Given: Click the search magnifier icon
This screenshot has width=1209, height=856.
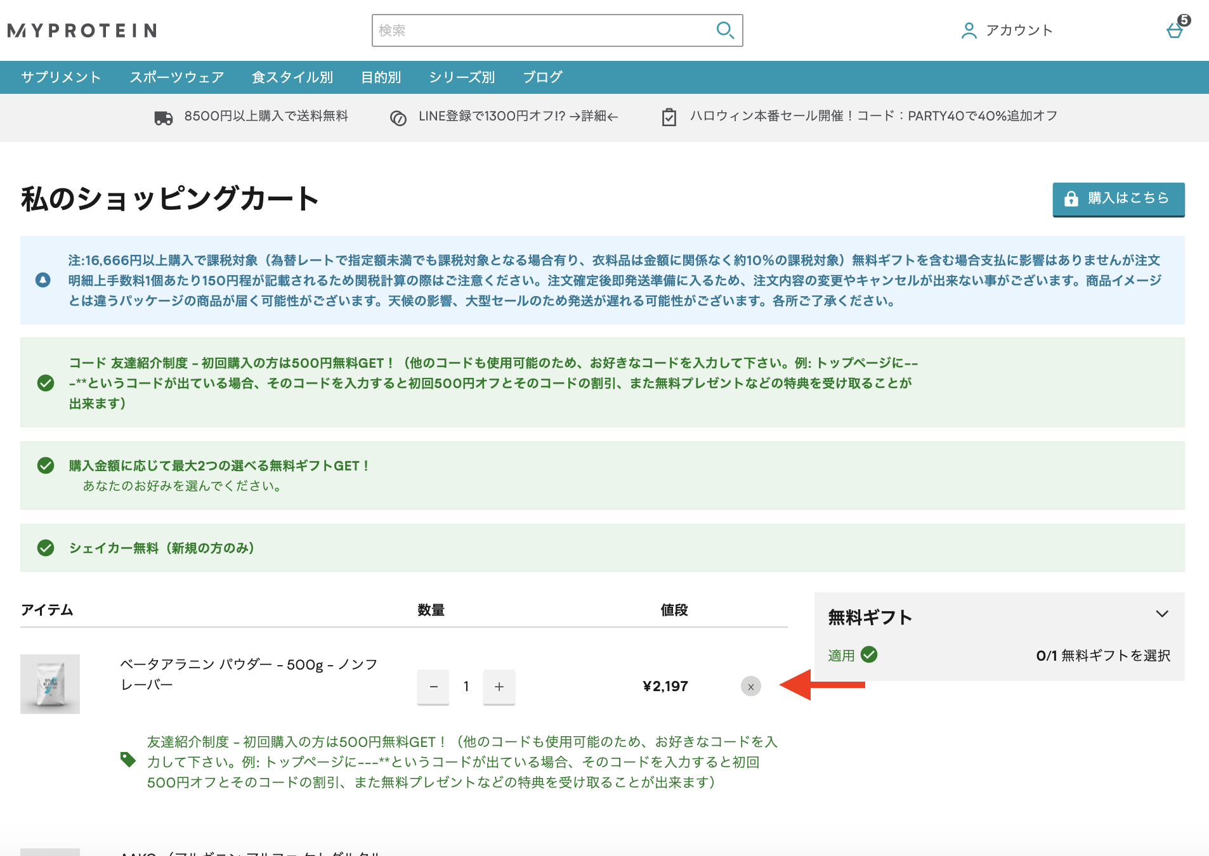Looking at the screenshot, I should pyautogui.click(x=725, y=30).
